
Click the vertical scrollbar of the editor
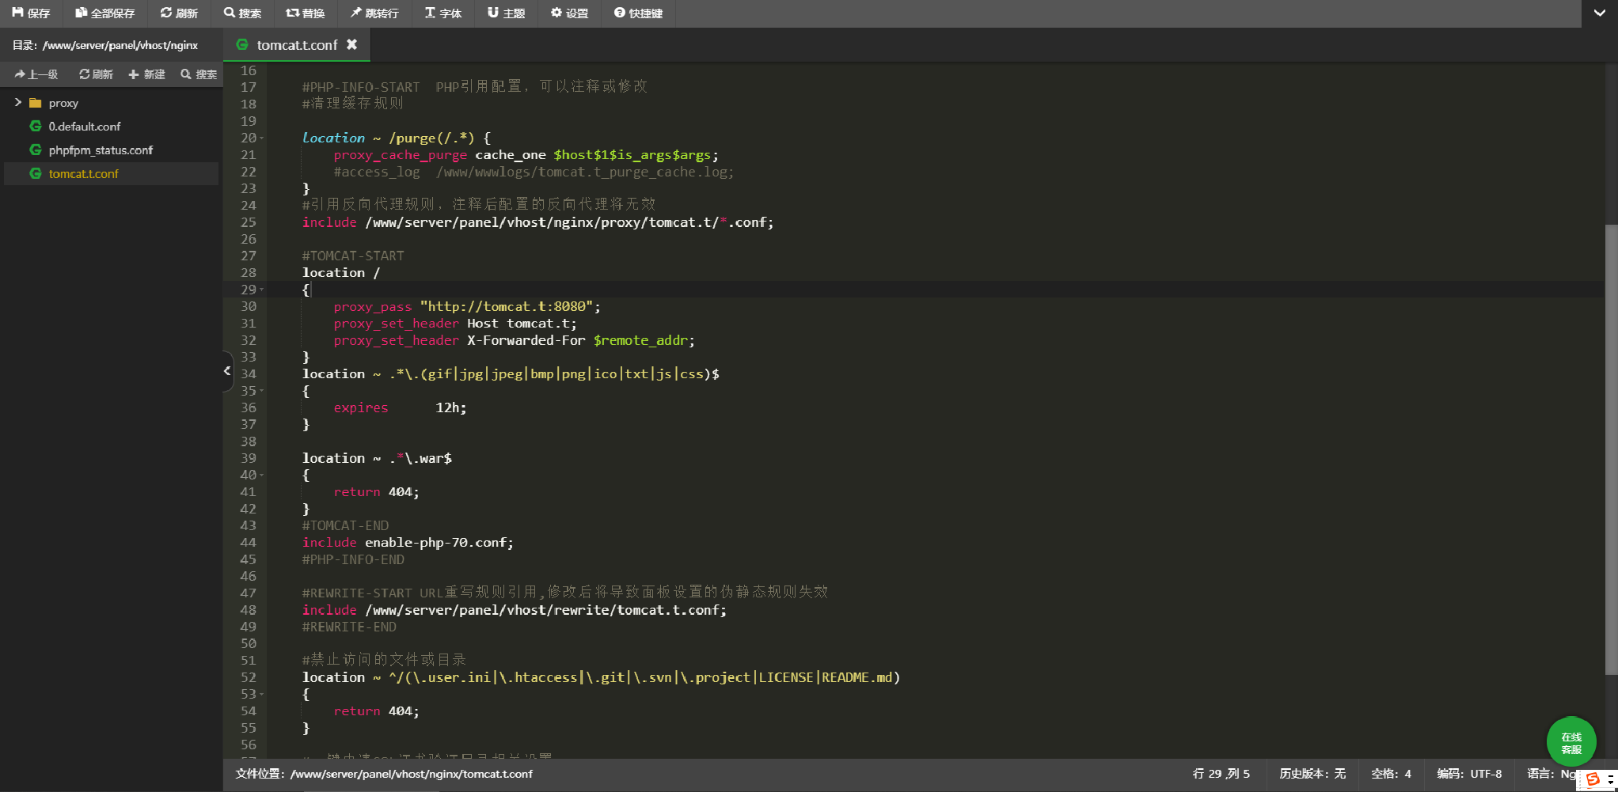pyautogui.click(x=1611, y=449)
